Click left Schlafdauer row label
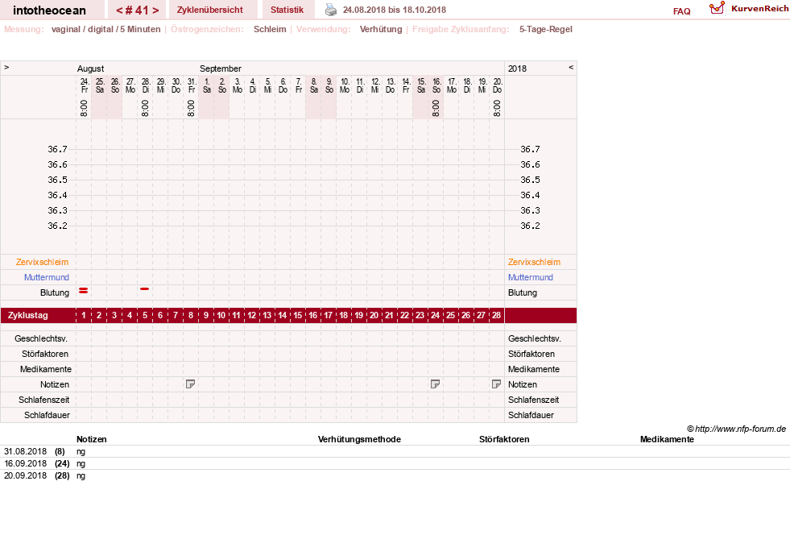This screenshot has height=535, width=790. (x=47, y=415)
